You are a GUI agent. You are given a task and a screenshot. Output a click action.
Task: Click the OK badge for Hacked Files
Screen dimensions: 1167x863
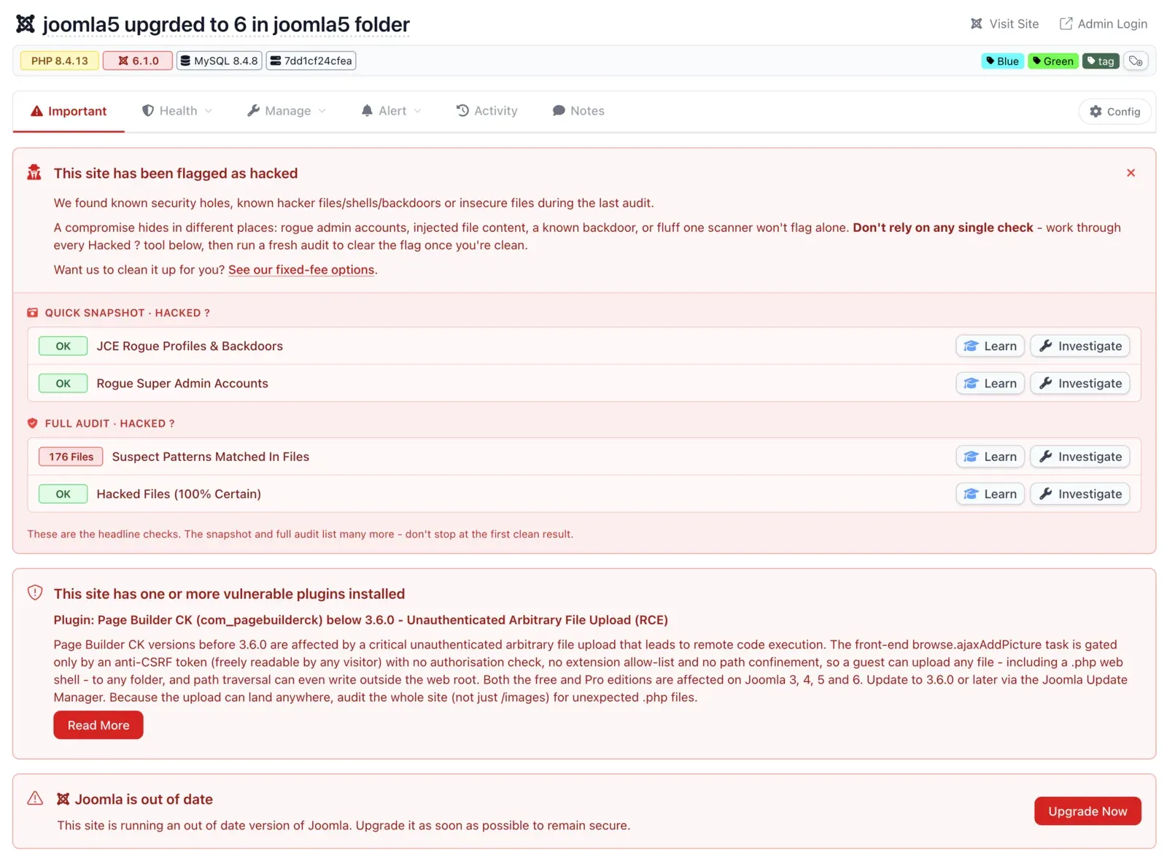[x=63, y=494]
